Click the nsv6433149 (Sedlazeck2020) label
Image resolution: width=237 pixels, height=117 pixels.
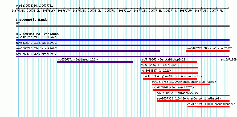37,43
